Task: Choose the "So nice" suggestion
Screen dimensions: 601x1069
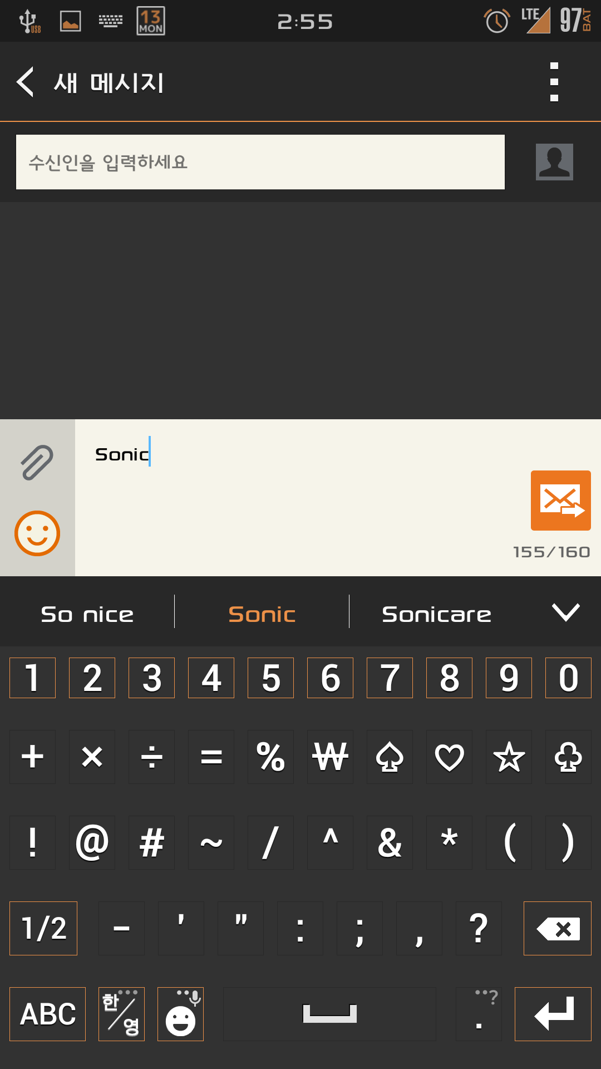Action: (87, 615)
